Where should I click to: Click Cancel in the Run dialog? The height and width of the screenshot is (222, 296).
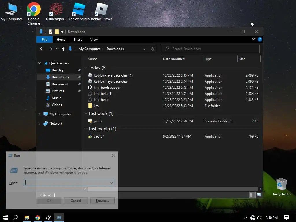(76, 201)
